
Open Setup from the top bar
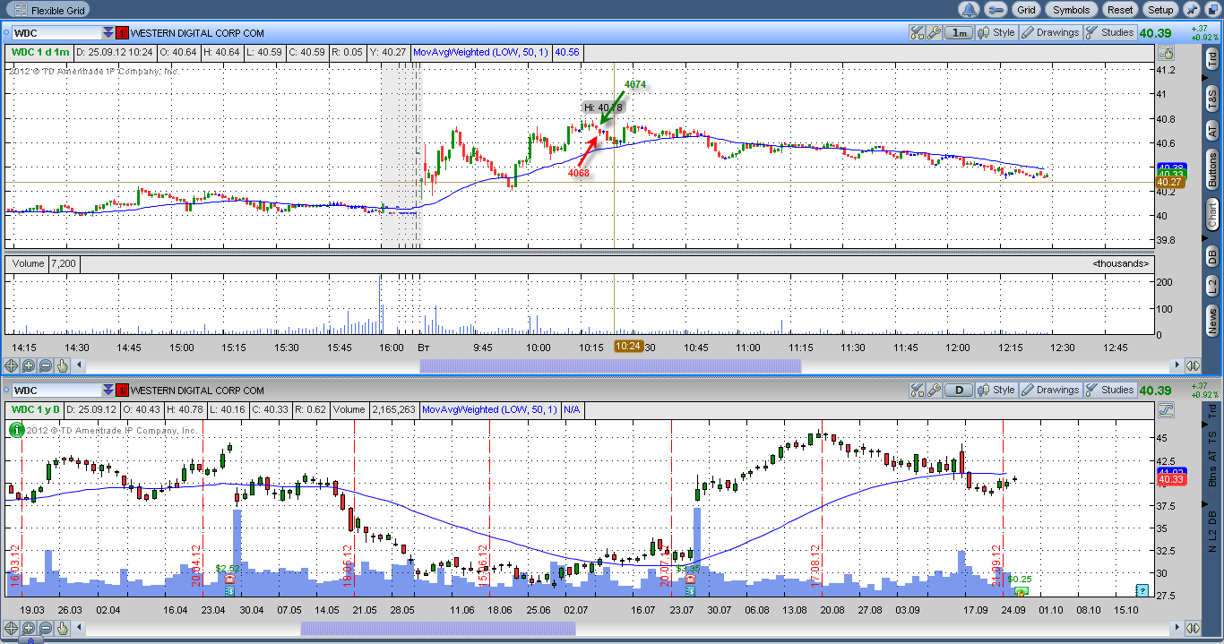tap(1160, 10)
